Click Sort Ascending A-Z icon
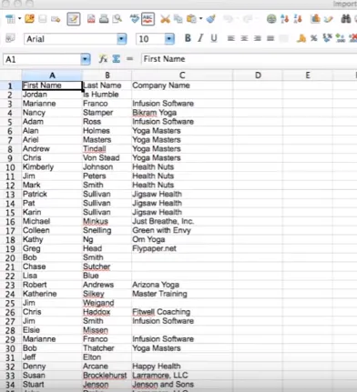 [285, 19]
